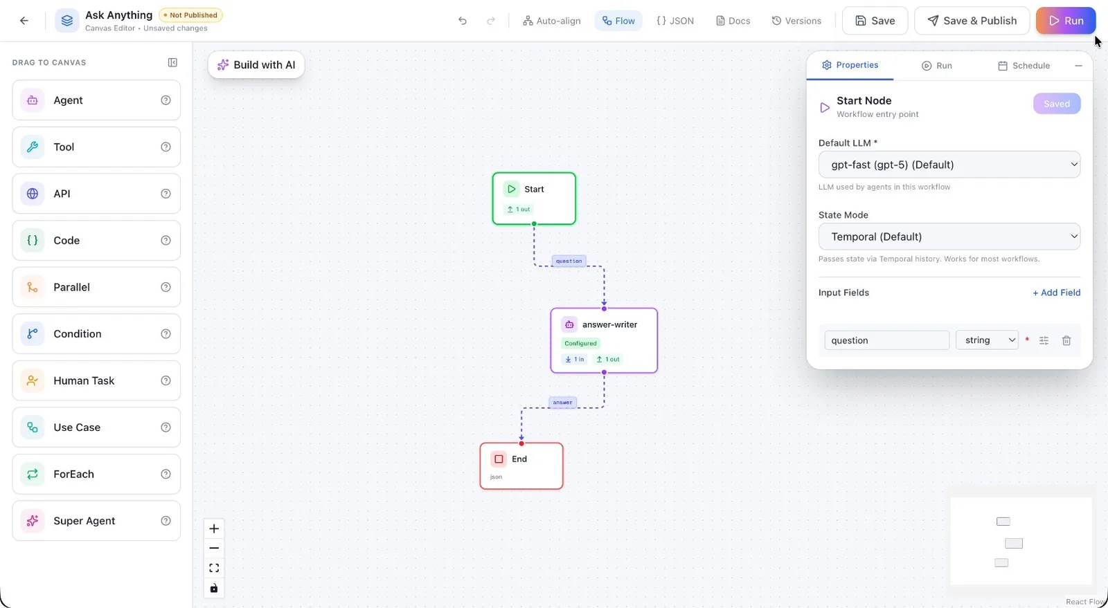Collapse the Drag to Canvas sidebar icon

(x=172, y=62)
